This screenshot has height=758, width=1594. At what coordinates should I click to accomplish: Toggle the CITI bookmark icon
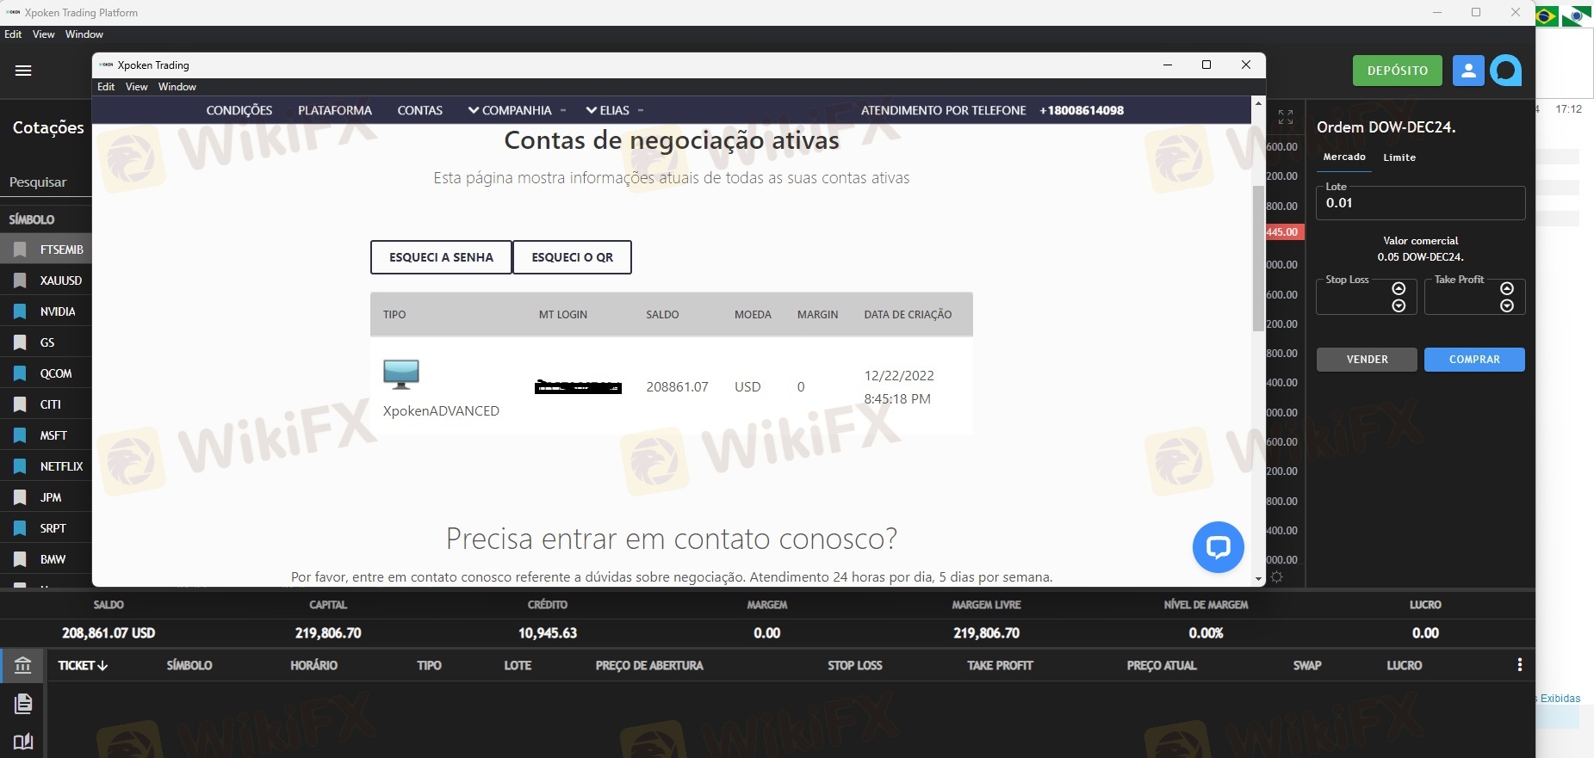(20, 404)
